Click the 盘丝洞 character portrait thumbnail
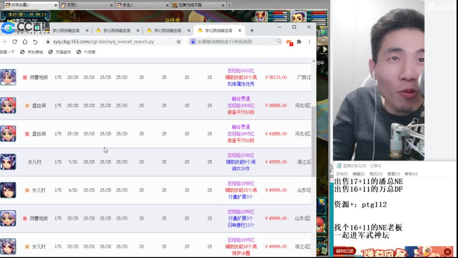This screenshot has height=258, width=458. click(x=8, y=105)
